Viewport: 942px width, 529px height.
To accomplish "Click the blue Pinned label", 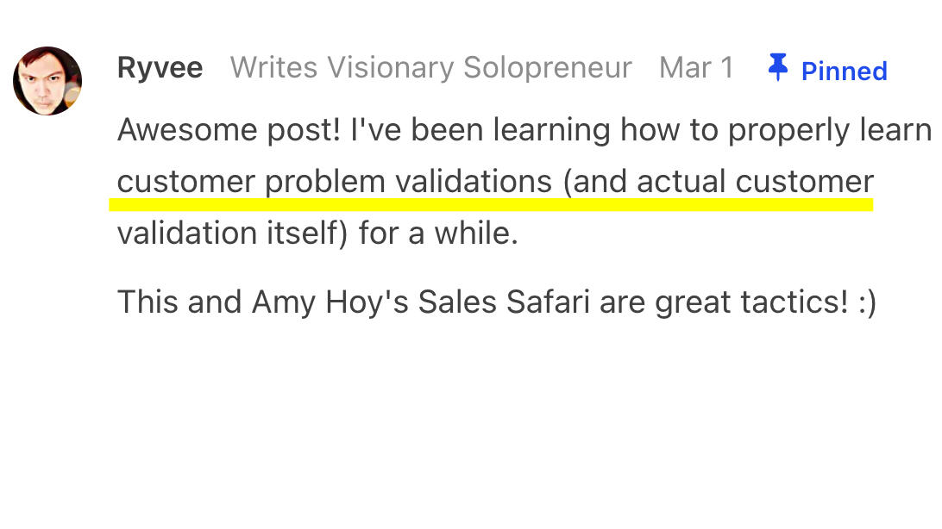I will [x=844, y=71].
